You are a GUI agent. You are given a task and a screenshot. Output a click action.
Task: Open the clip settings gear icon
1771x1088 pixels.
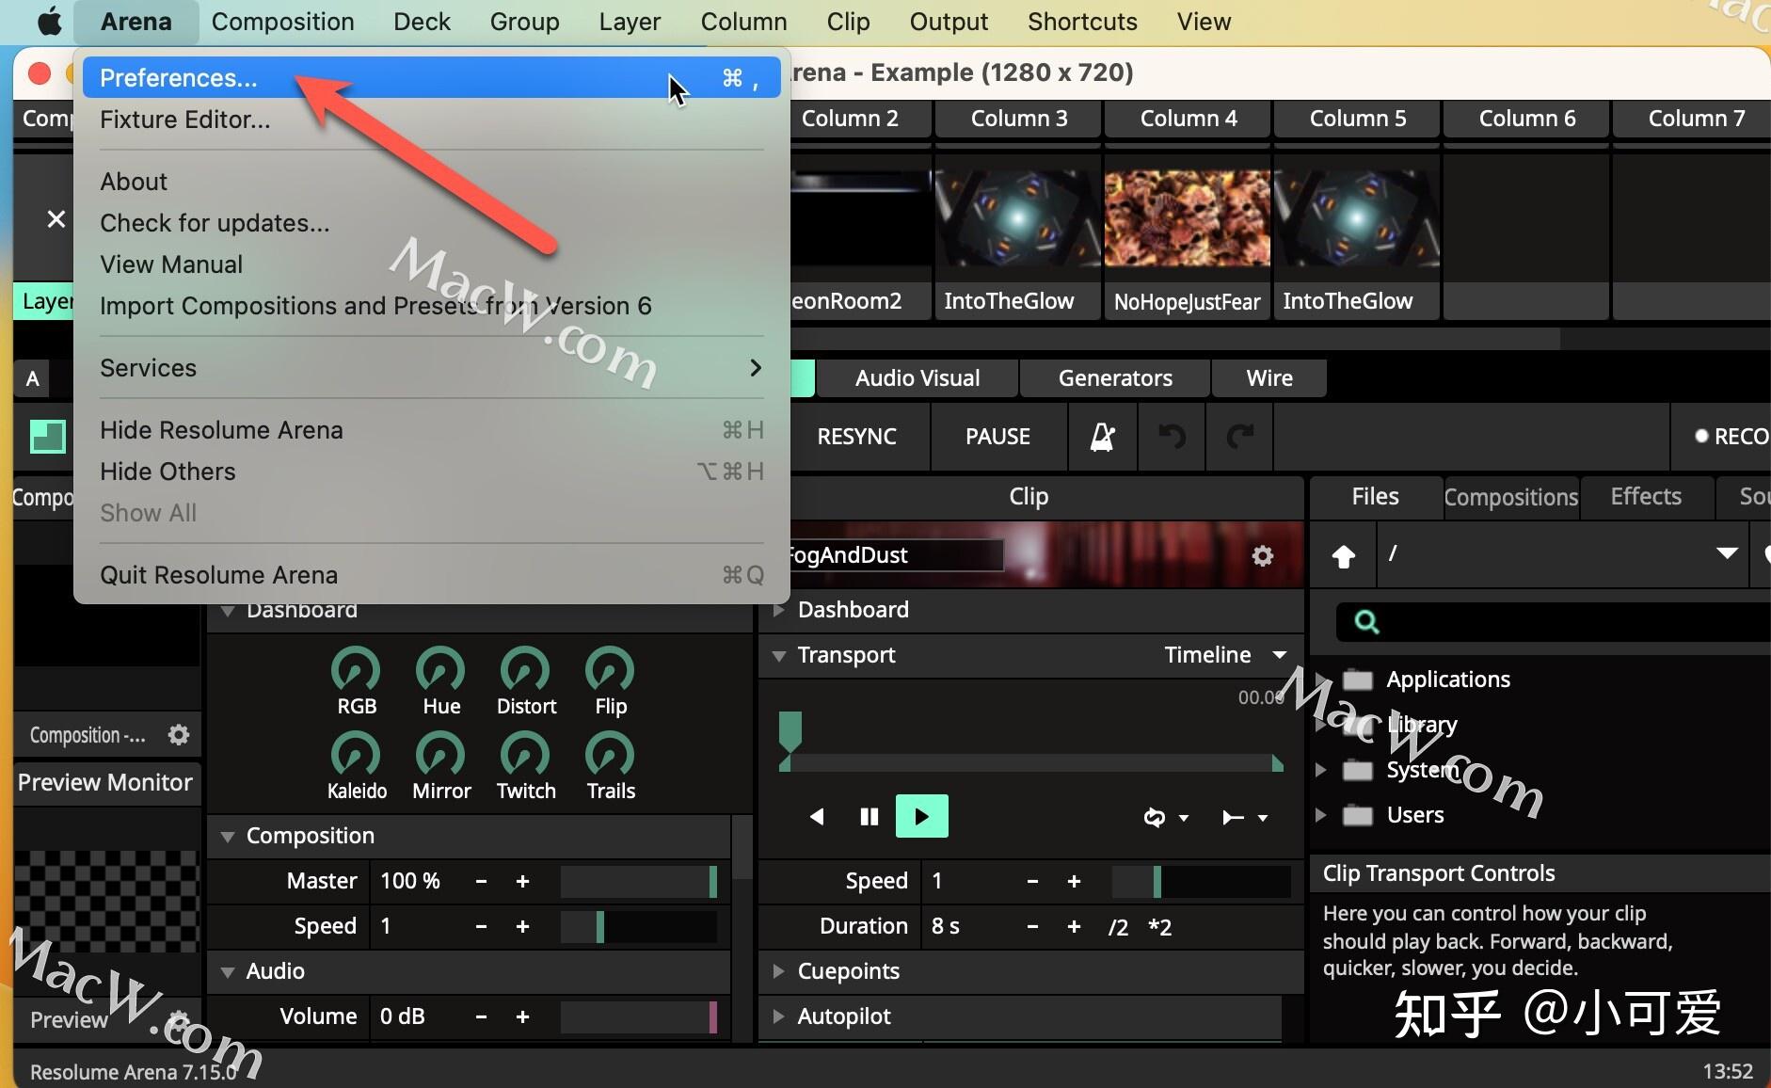(x=1263, y=555)
